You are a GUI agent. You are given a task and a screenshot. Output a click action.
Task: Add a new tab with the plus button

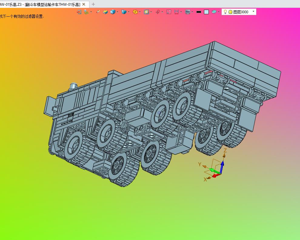coord(93,4)
